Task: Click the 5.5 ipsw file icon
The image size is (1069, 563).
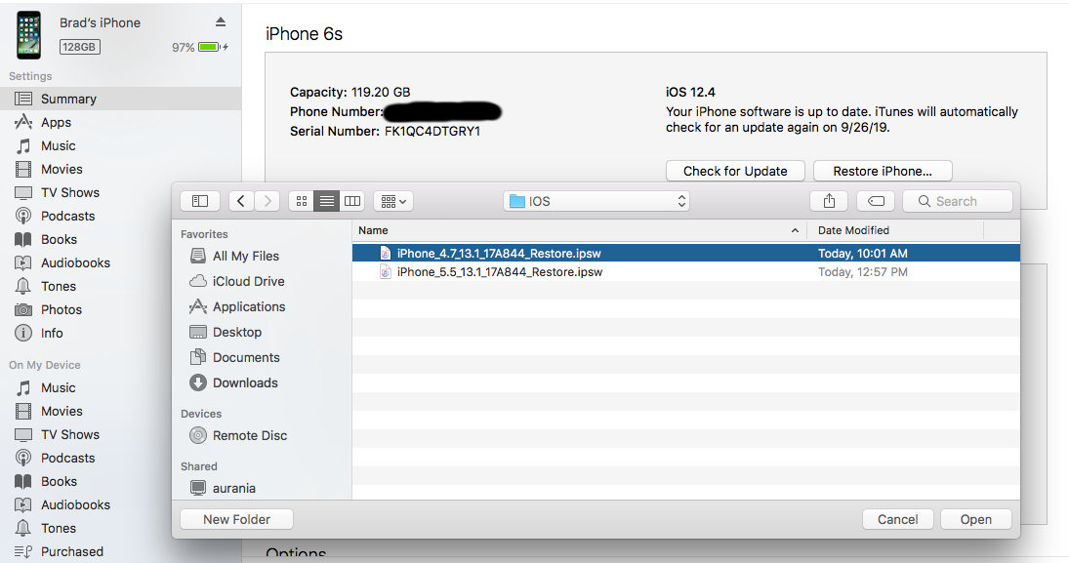Action: (386, 272)
